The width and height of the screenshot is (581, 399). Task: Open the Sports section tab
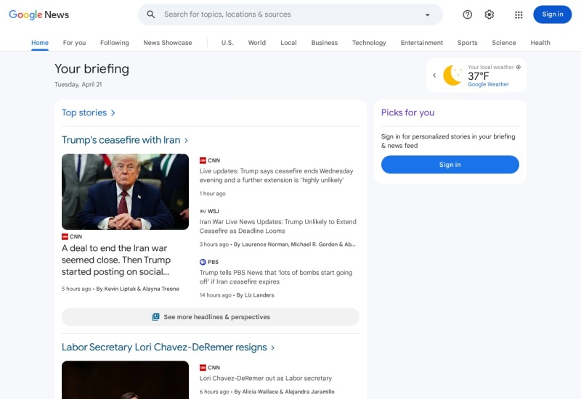pos(467,43)
